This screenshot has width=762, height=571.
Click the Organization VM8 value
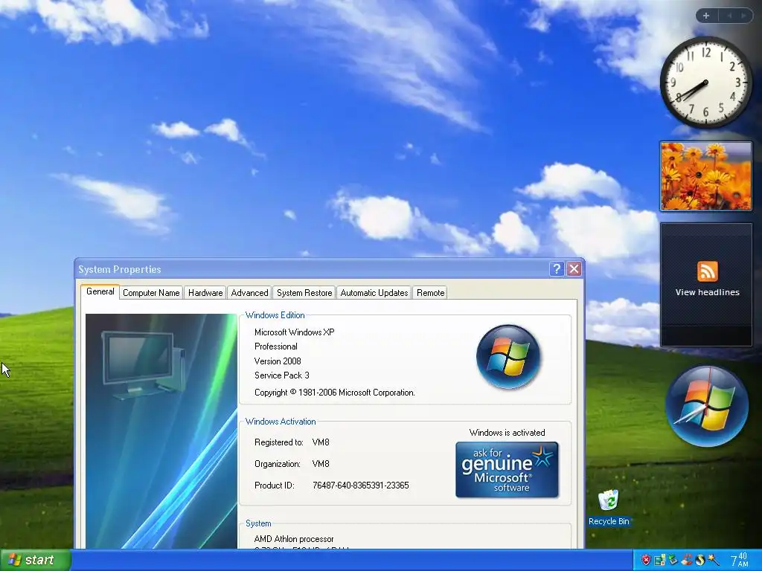(x=321, y=464)
